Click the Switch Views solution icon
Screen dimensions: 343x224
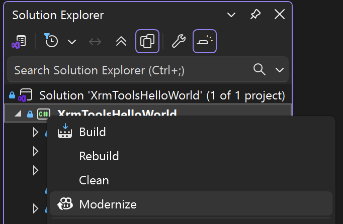point(19,42)
